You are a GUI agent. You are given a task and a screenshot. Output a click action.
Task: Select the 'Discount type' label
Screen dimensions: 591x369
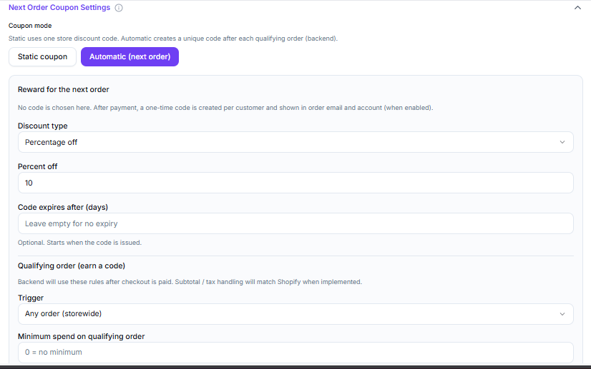coord(43,126)
